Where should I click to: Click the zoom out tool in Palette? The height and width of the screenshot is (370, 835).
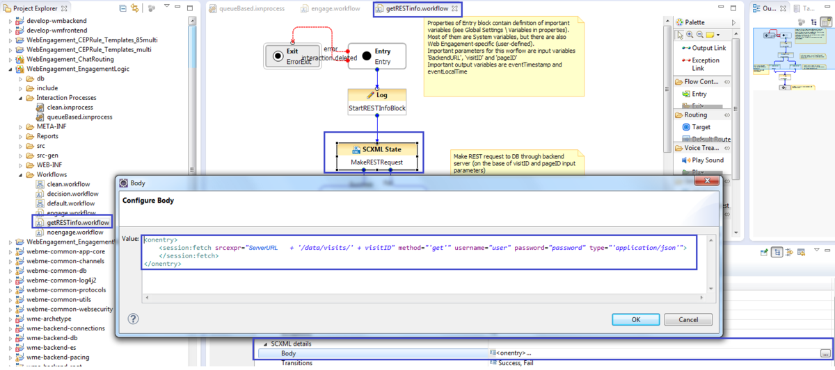[699, 34]
